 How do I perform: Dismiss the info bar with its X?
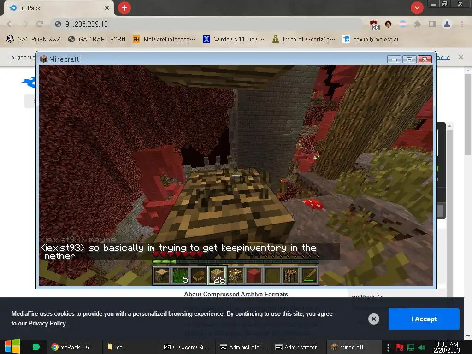click(x=460, y=57)
